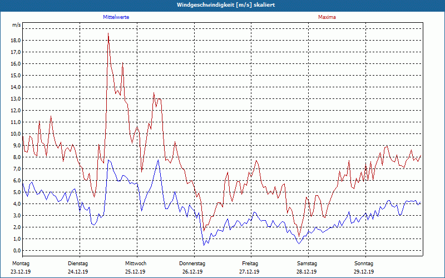Viewport: 445px width, 278px height.
Task: Select the red 'Maxima' legend label
Action: [x=327, y=17]
